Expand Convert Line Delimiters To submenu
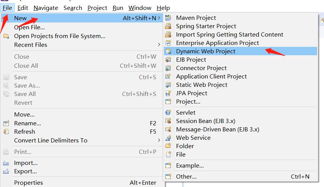This screenshot has height=187, width=324. coord(159,141)
